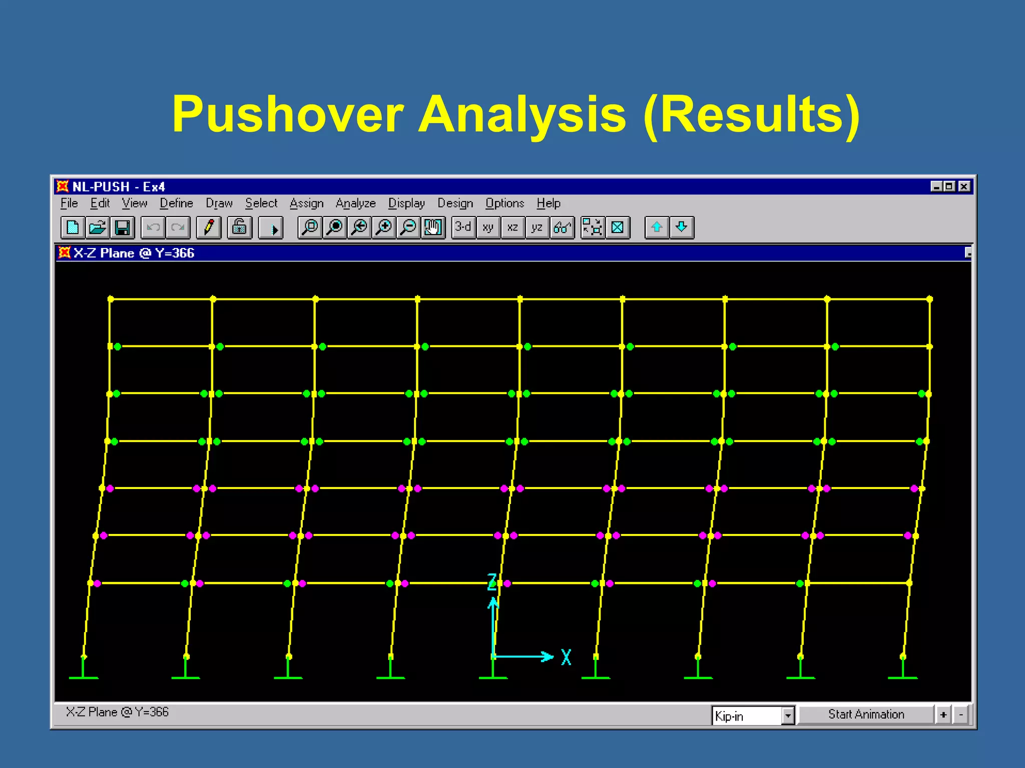
Task: Click the Start Animation button
Action: pyautogui.click(x=866, y=714)
